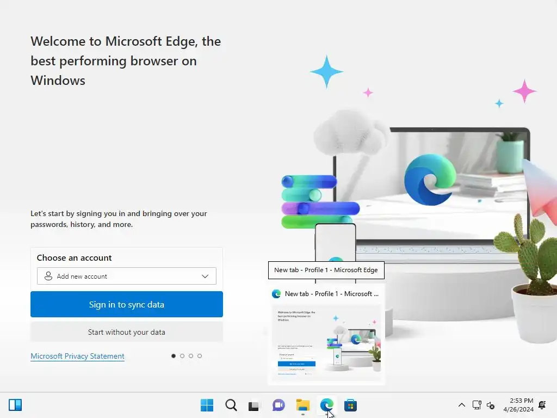Click Microsoft Edge taskbar icon
Image resolution: width=557 pixels, height=418 pixels.
click(327, 405)
